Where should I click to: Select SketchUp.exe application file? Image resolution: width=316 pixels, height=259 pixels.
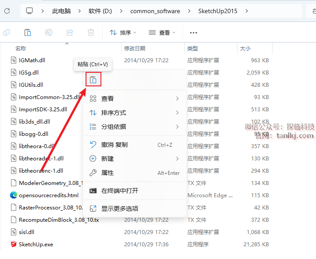tap(36, 244)
